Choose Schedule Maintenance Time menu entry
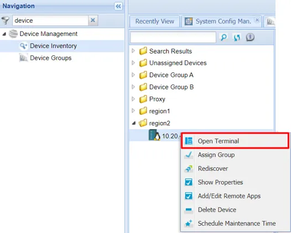Viewport: 291px width, 233px height. click(235, 224)
